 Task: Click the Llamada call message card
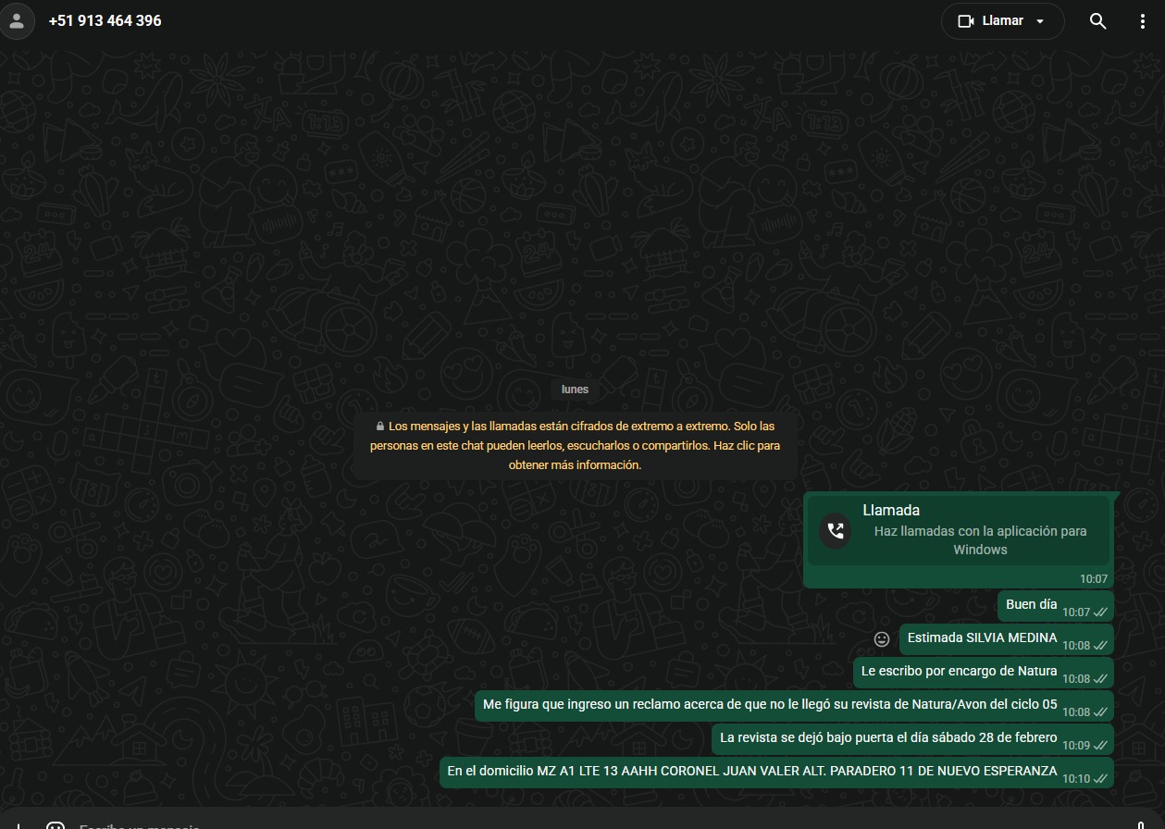click(x=959, y=530)
